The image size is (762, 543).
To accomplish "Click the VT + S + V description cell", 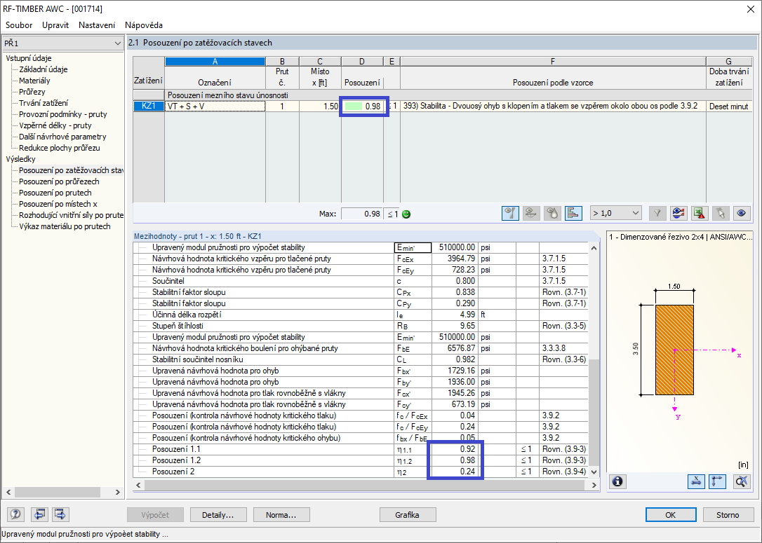I will pos(215,106).
